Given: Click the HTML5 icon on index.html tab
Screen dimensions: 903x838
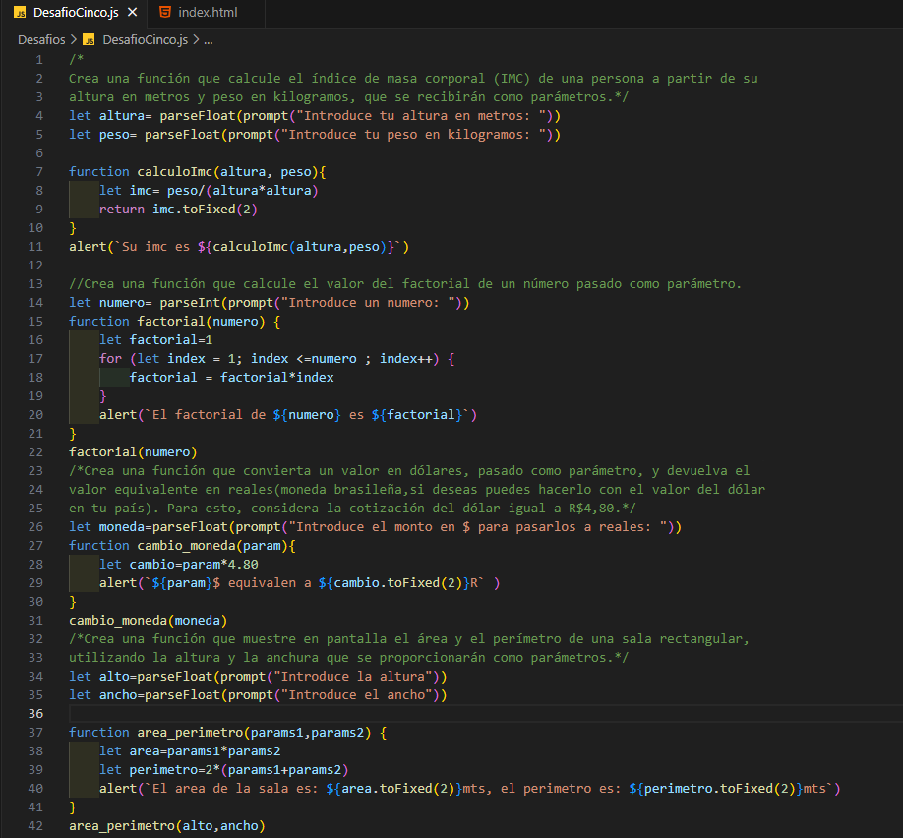Looking at the screenshot, I should 165,12.
